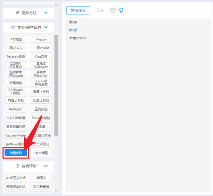Select the 模糊综合评价 method

16,186
